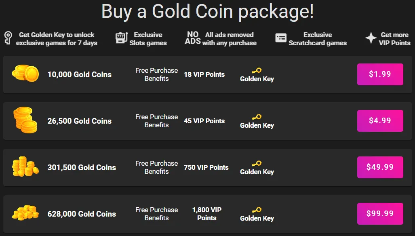Viewport: 415px width, 236px height.
Task: Click the coin stack icon for 10,000 Gold Coins
Action: click(25, 74)
